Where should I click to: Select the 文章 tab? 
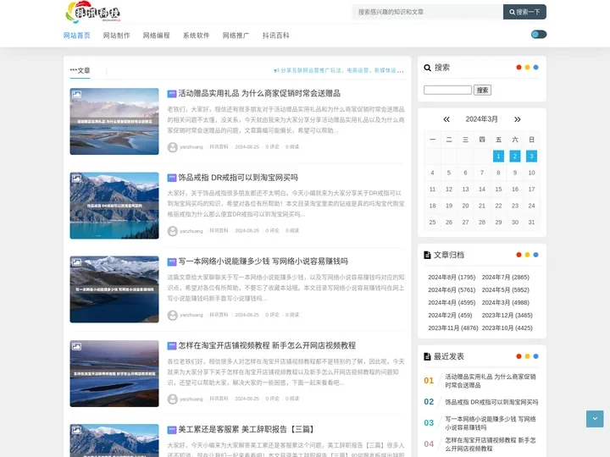(80, 71)
